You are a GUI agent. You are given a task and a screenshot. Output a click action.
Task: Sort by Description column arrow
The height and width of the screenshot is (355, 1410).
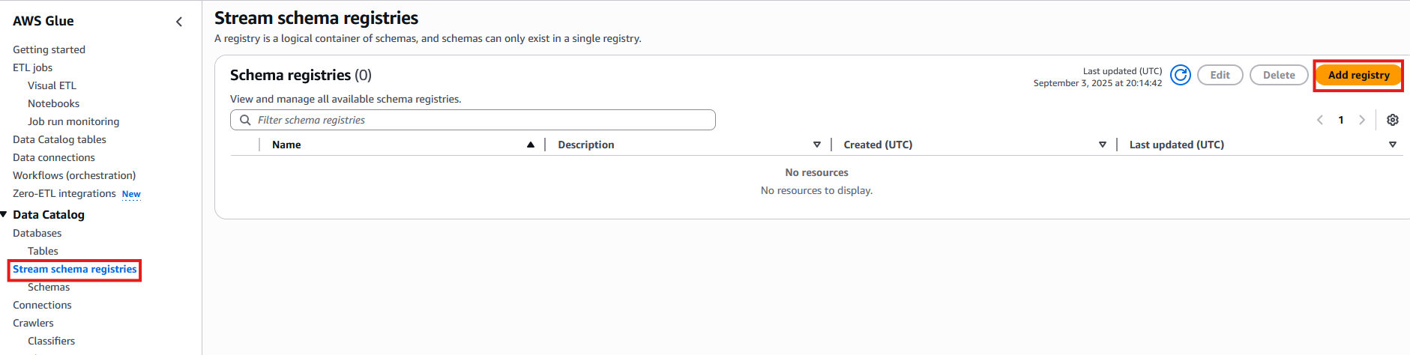[x=817, y=145]
